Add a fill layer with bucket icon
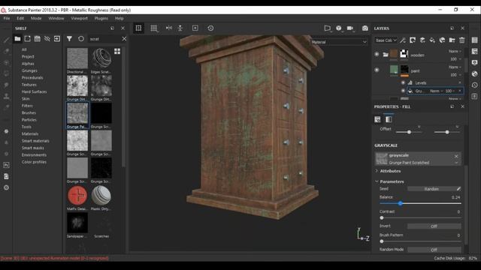This screenshot has height=270, width=481. 432,40
